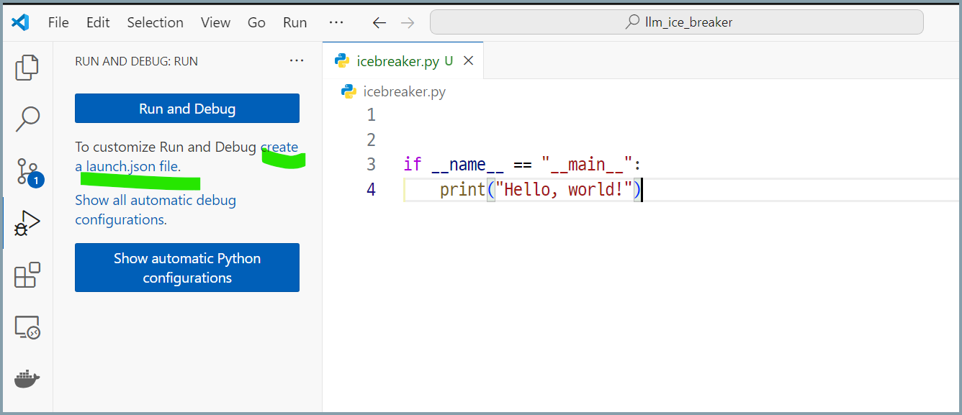Image resolution: width=962 pixels, height=415 pixels.
Task: Open the Search view
Action: (27, 119)
